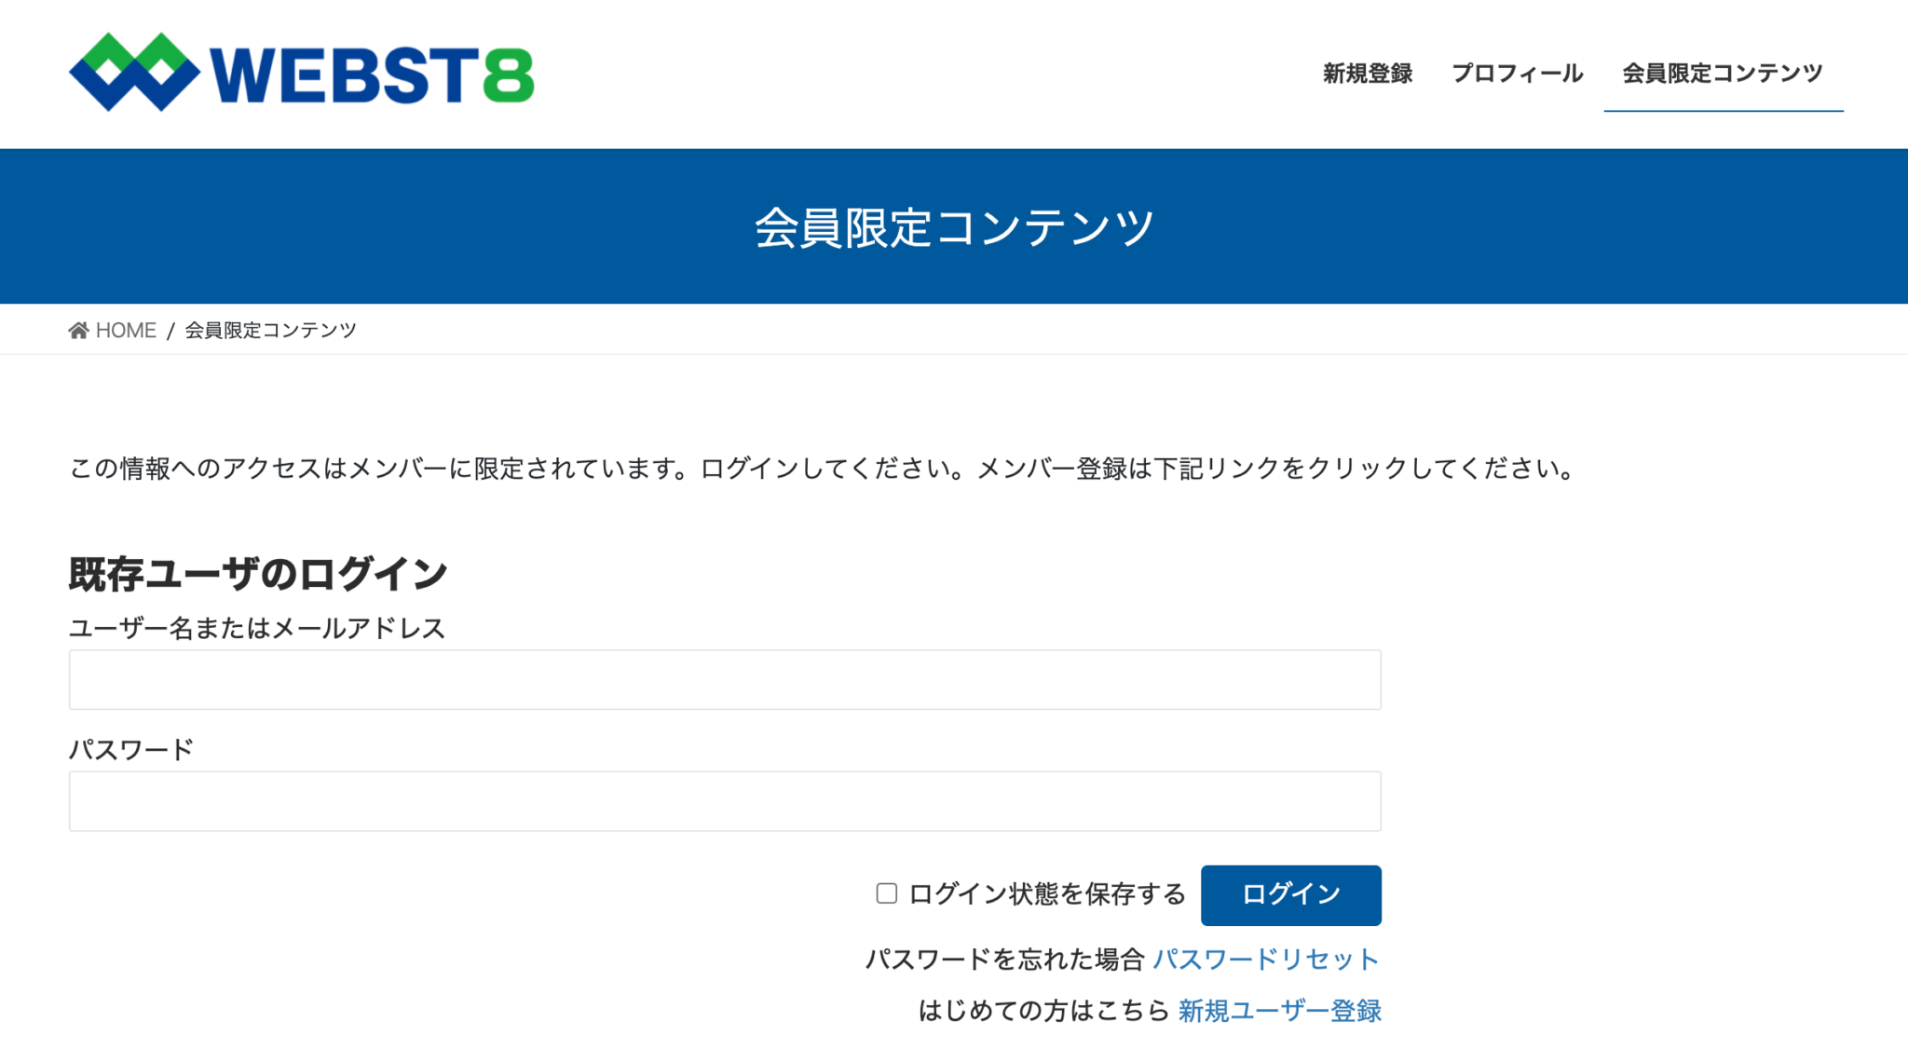Open the パスワードリセット link
The height and width of the screenshot is (1062, 1908).
tap(1265, 958)
